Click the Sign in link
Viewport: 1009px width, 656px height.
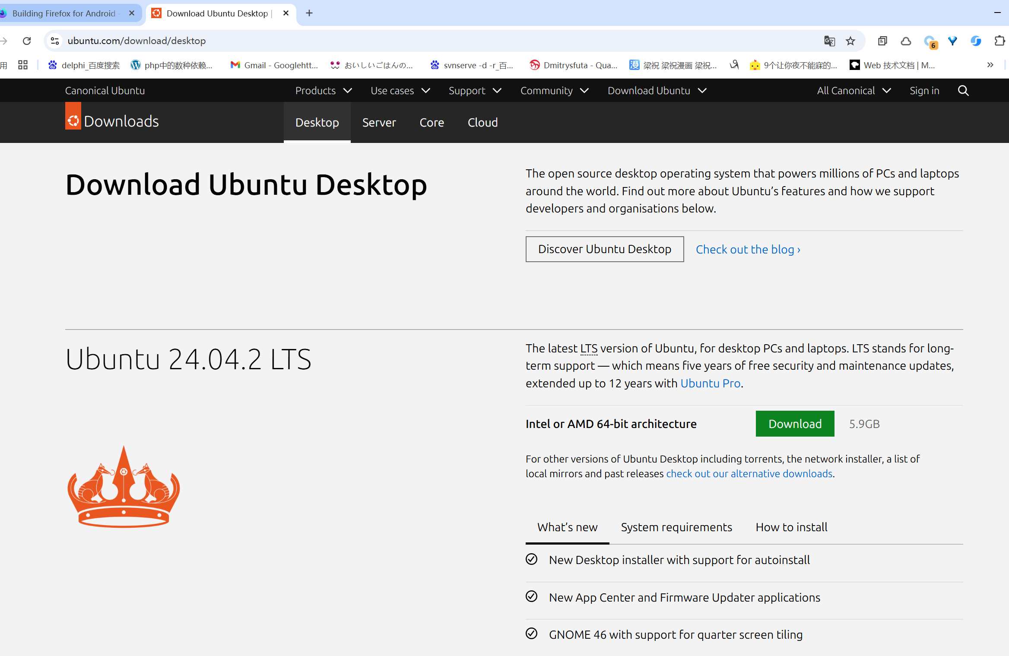[924, 91]
